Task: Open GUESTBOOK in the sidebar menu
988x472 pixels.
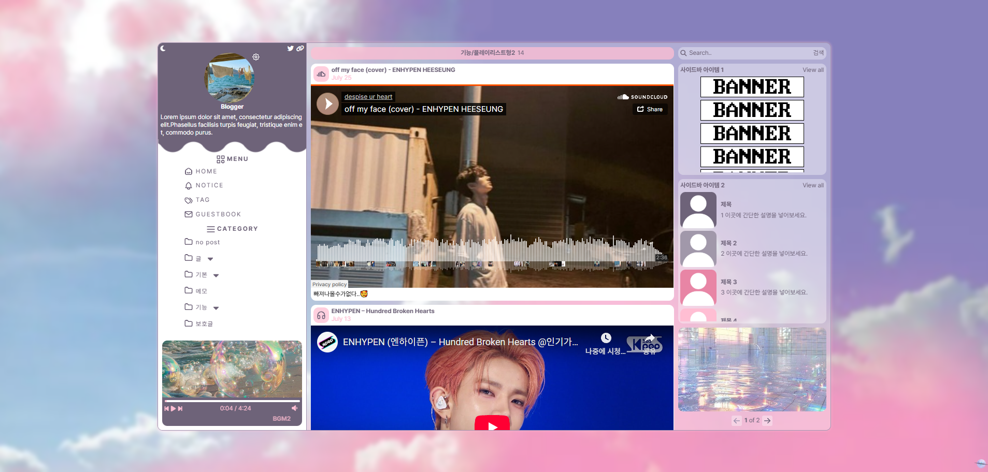Action: pos(218,214)
